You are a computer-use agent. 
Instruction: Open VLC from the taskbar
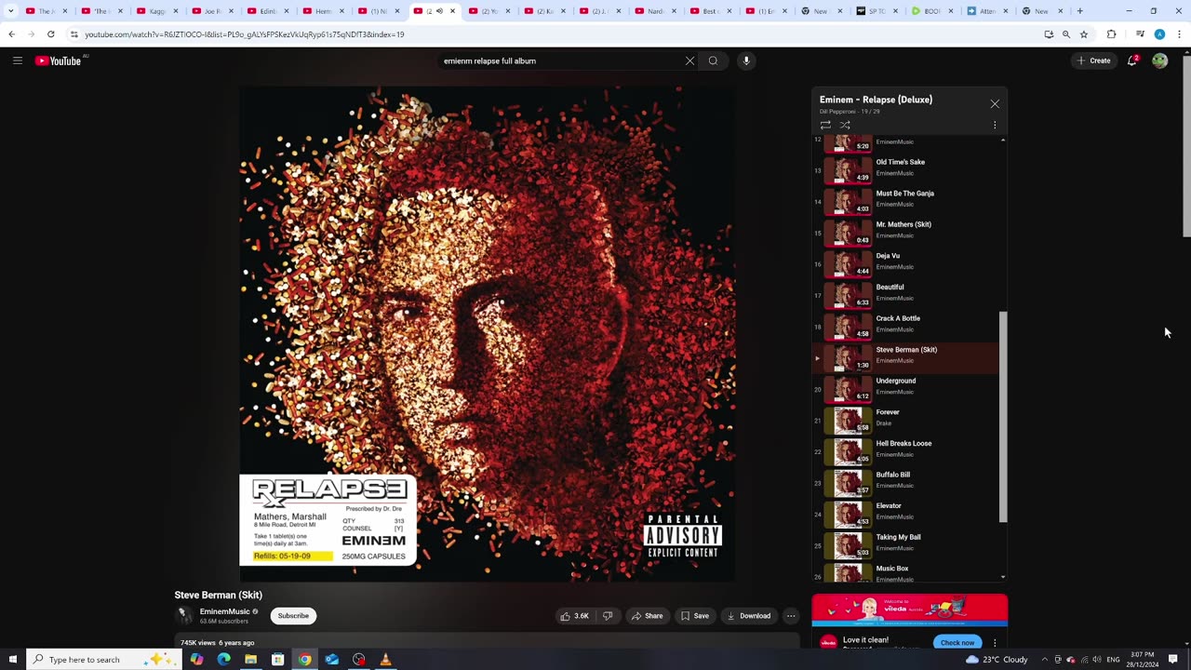tap(385, 659)
